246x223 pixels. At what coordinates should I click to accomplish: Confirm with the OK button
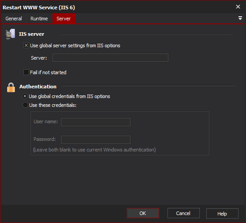143,213
